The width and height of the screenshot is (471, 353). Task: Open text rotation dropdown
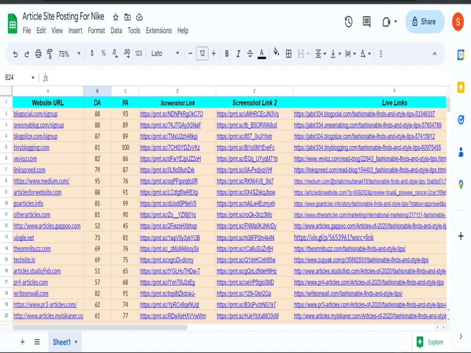click(365, 54)
